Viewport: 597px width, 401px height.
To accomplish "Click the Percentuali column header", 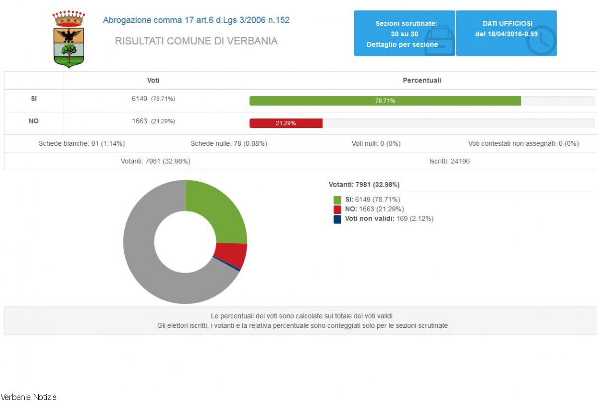I will coord(421,81).
